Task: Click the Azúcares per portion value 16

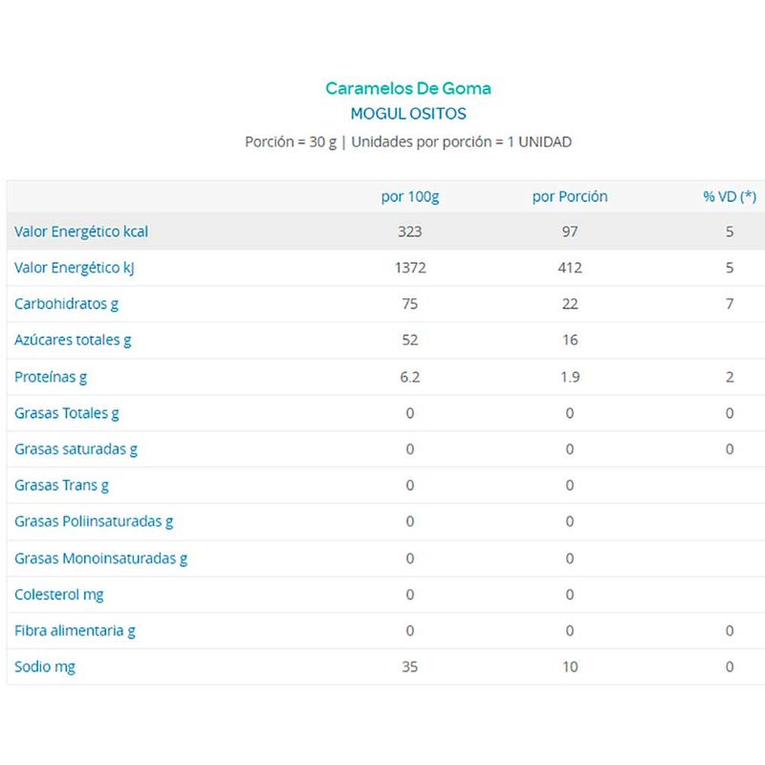Action: [570, 340]
